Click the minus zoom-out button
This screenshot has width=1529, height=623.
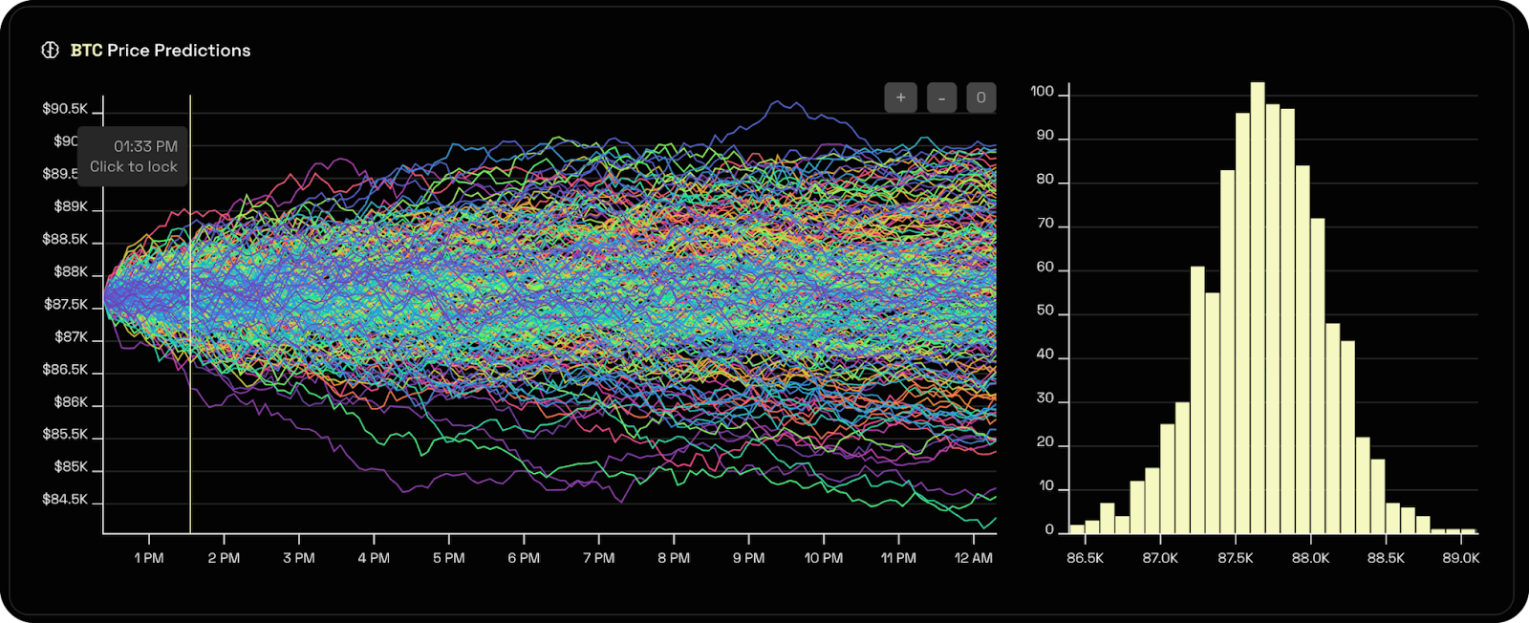(941, 97)
